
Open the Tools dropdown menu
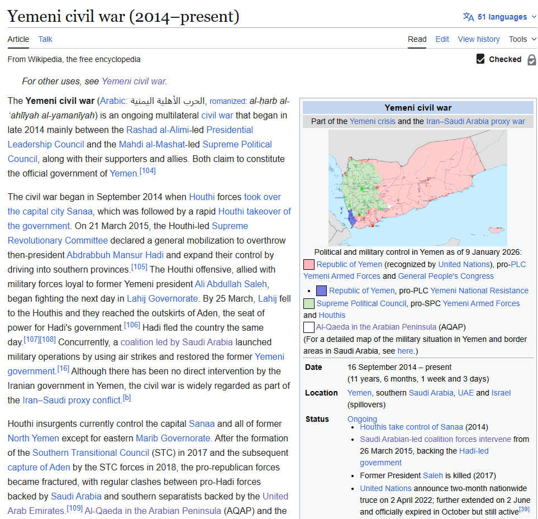pos(522,39)
